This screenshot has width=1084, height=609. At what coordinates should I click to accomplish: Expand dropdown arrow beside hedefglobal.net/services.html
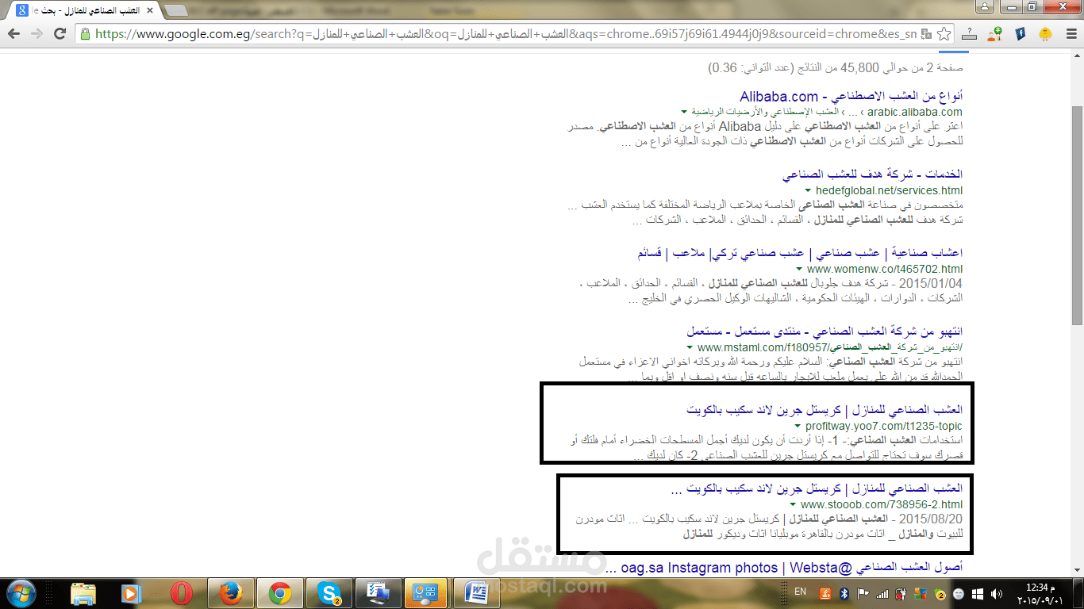(808, 190)
